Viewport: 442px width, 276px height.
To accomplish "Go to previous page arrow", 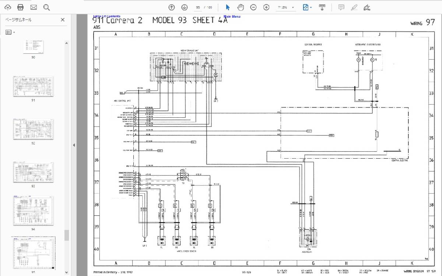I will coord(172,7).
